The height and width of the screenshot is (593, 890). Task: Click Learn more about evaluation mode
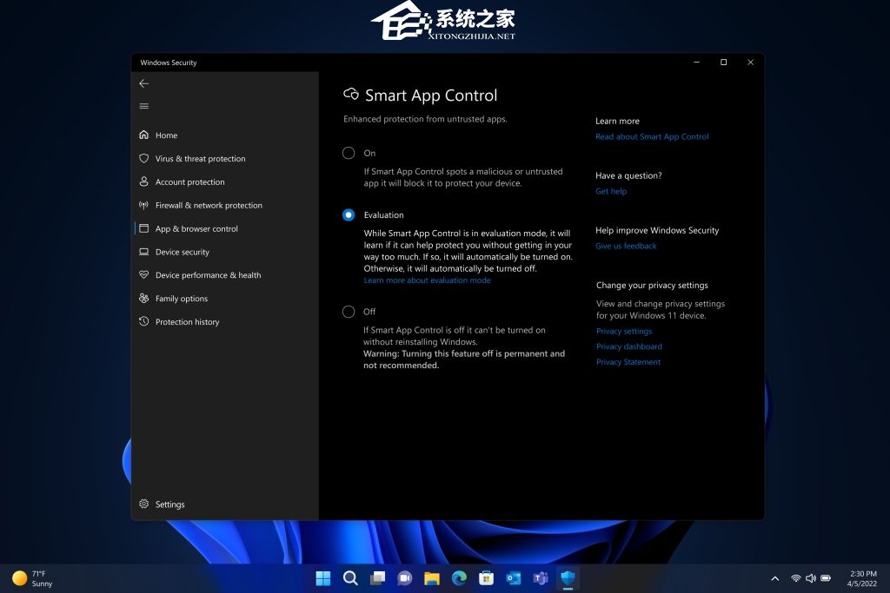pos(427,280)
